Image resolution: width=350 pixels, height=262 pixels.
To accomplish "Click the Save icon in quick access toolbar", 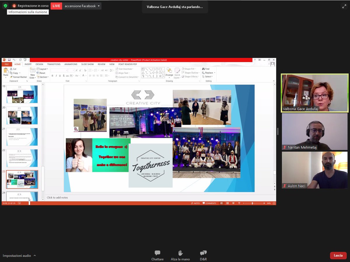I will [9, 60].
